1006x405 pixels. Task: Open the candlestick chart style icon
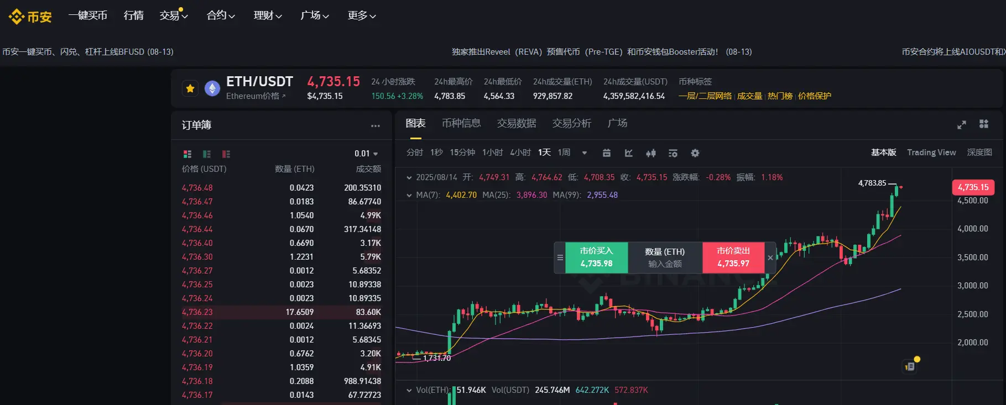[651, 153]
